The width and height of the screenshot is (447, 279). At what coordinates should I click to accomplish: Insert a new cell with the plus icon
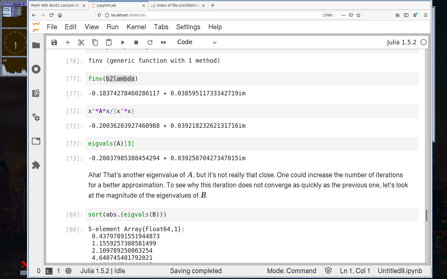[68, 43]
